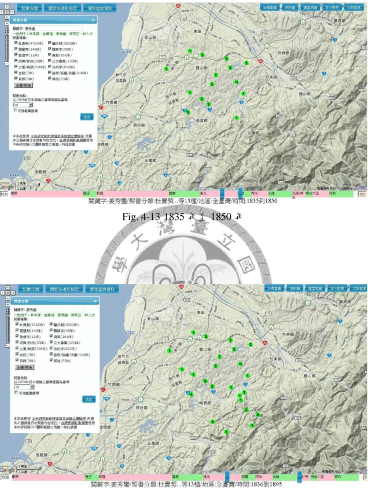Image resolution: width=368 pixels, height=493 pixels.
Task: Pan left arrow on the 1835–1850 map
Action: (x=2, y=12)
